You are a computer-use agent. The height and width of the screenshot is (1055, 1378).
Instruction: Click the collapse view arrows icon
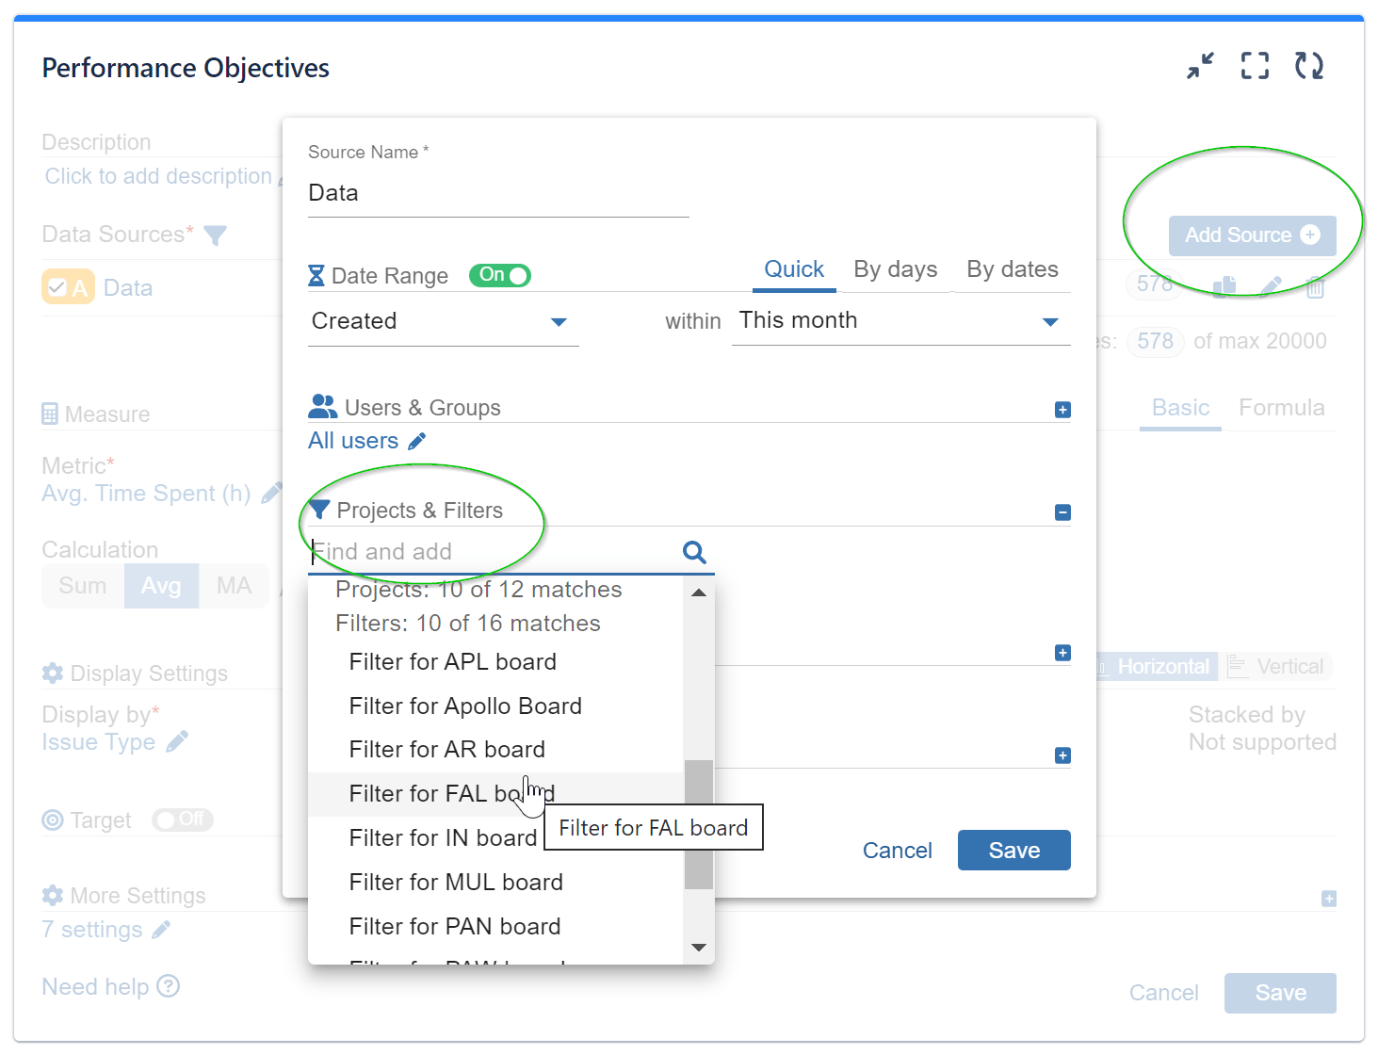pos(1200,65)
